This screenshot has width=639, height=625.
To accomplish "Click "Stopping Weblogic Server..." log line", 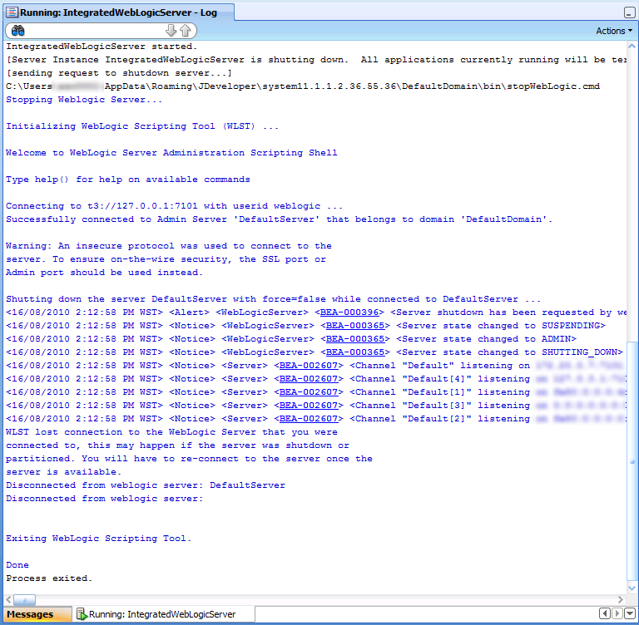I will (x=84, y=100).
